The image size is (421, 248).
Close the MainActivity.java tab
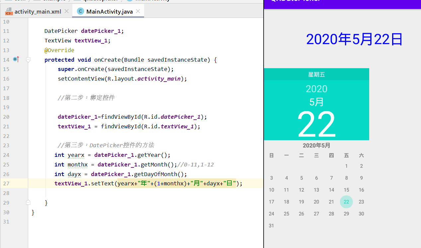[x=138, y=11]
